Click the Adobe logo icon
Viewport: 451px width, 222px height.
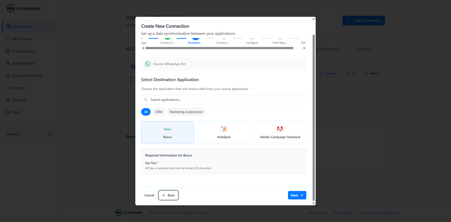[x=280, y=129]
